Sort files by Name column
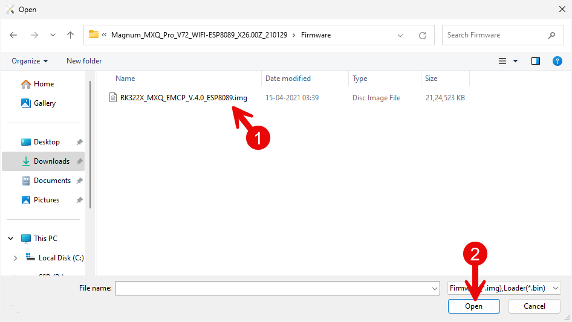This screenshot has height=322, width=572. tap(125, 79)
